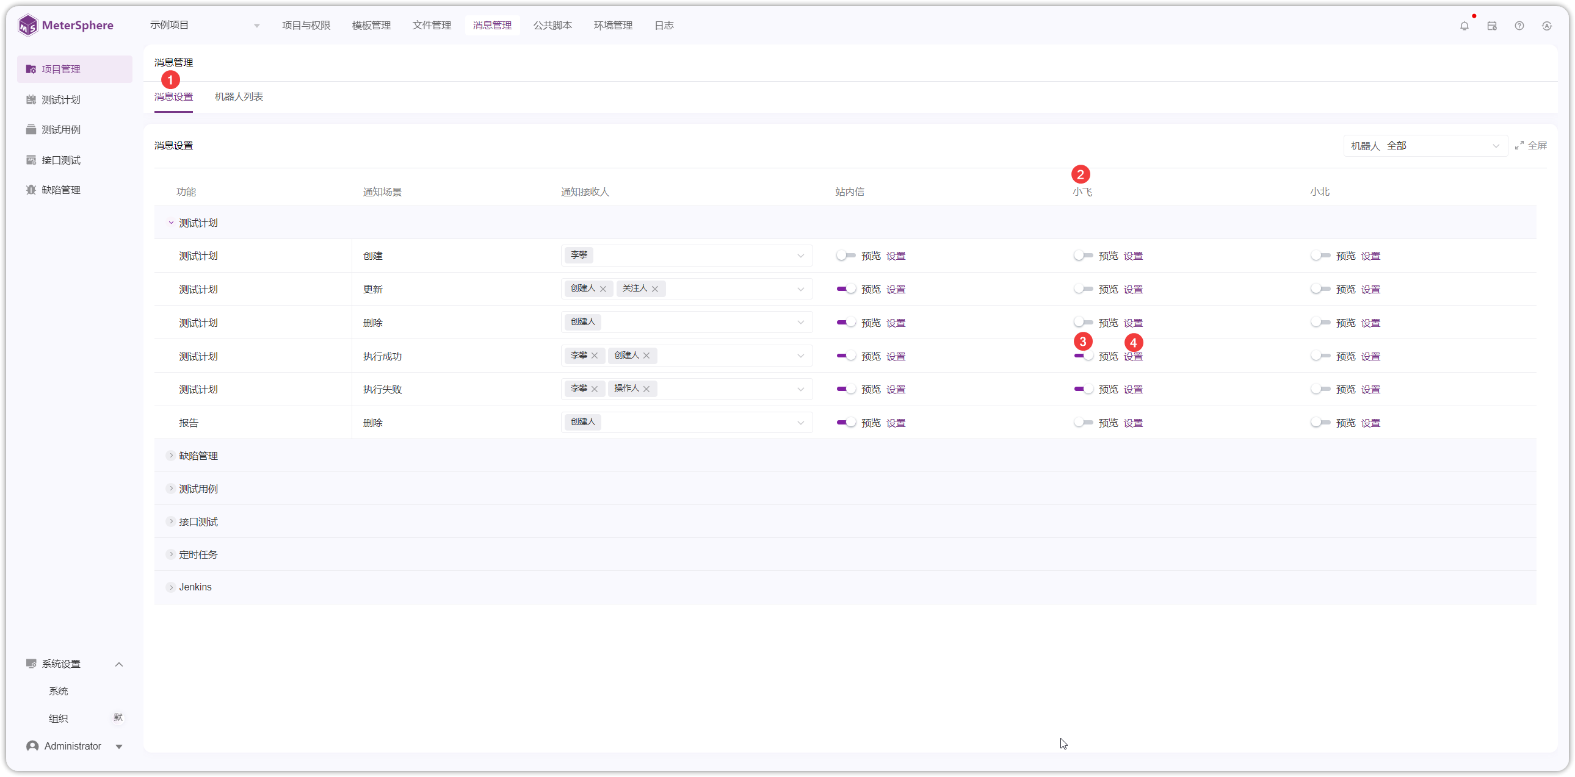
Task: Open the 日志 menu
Action: pos(664,25)
